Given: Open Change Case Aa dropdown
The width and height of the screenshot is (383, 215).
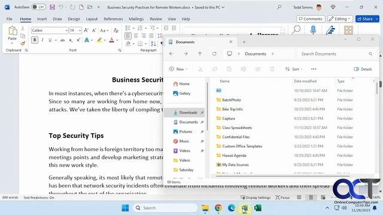Looking at the screenshot, I should 104,30.
